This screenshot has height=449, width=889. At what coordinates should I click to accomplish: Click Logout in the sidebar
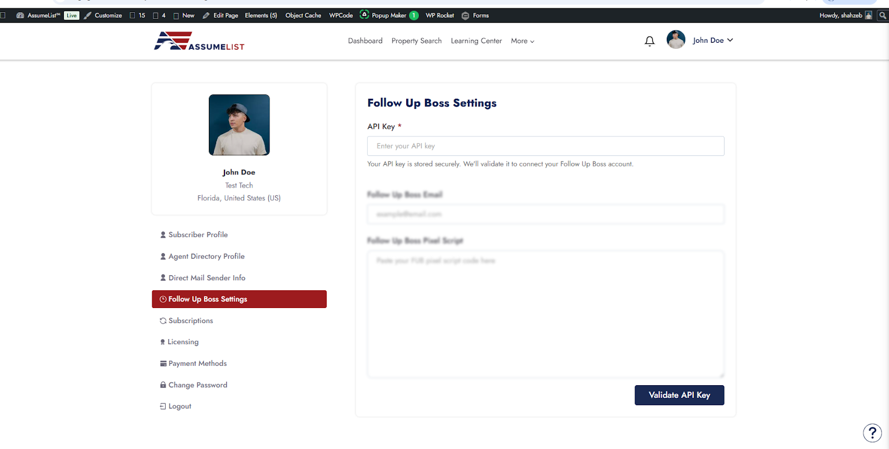[176, 406]
